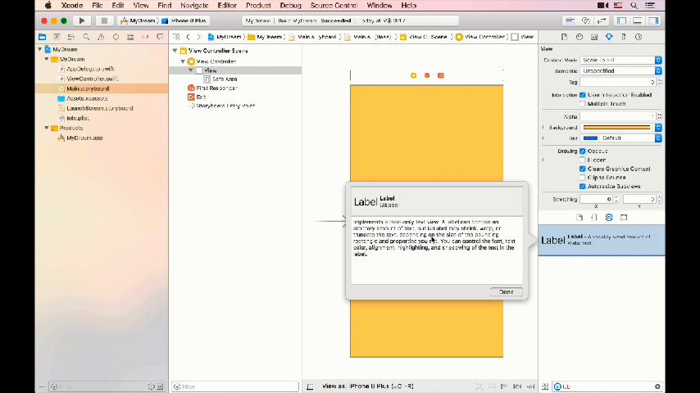This screenshot has height=393, width=700.
Task: Collapse the MyDream project root
Action: (40, 49)
